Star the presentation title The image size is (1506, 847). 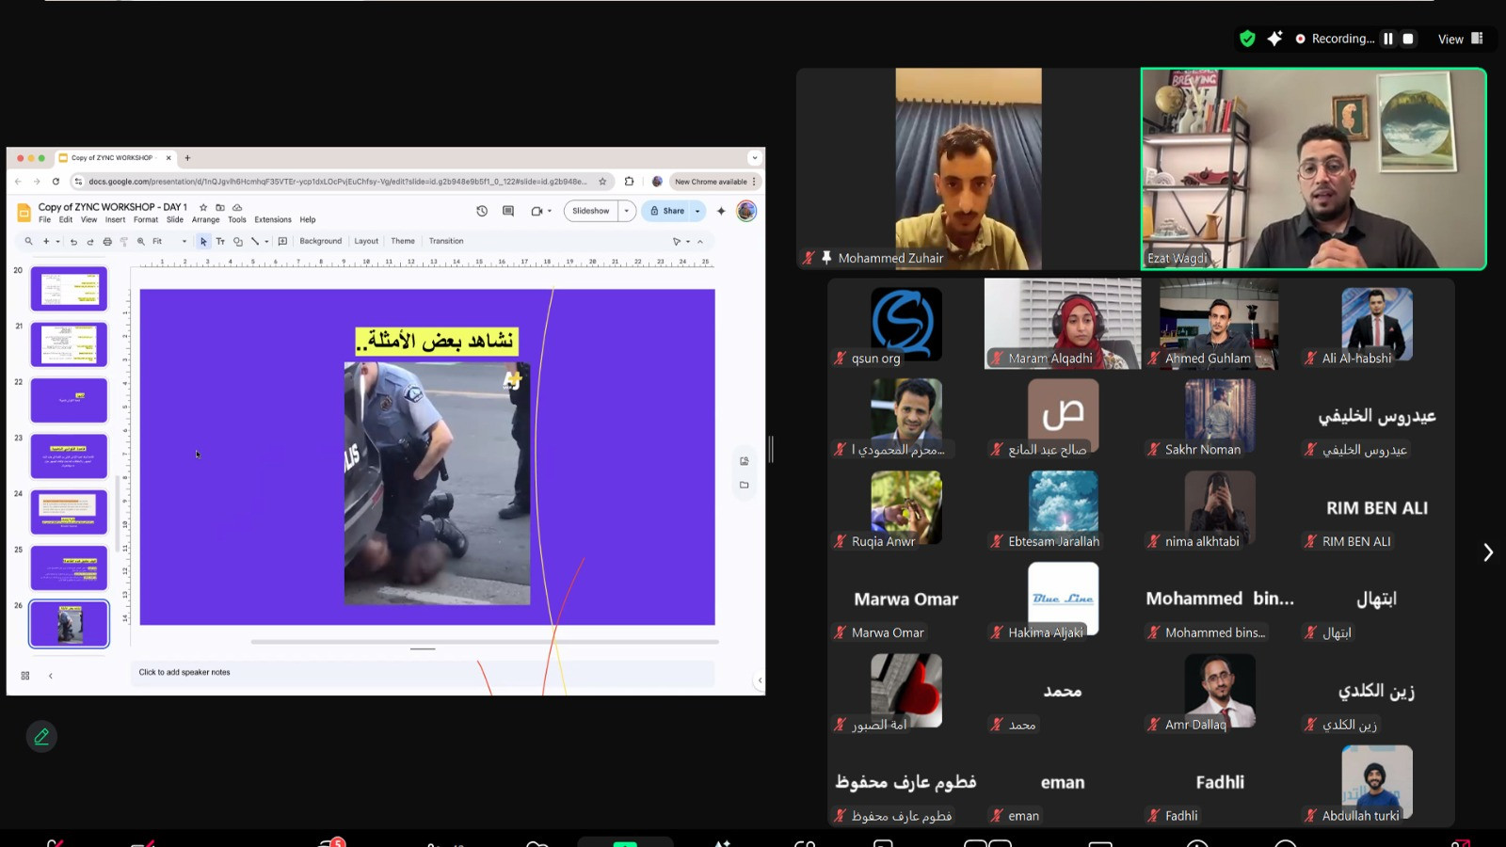coord(203,207)
